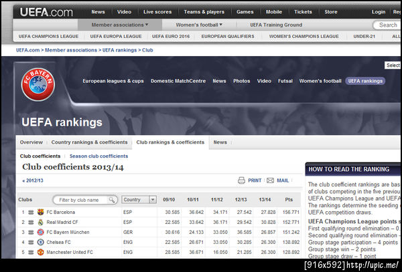The image size is (402, 272).
Task: Open European leagues & cups
Action: [113, 81]
